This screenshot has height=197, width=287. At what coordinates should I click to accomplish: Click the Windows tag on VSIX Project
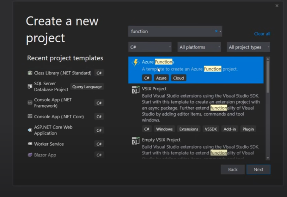click(164, 129)
